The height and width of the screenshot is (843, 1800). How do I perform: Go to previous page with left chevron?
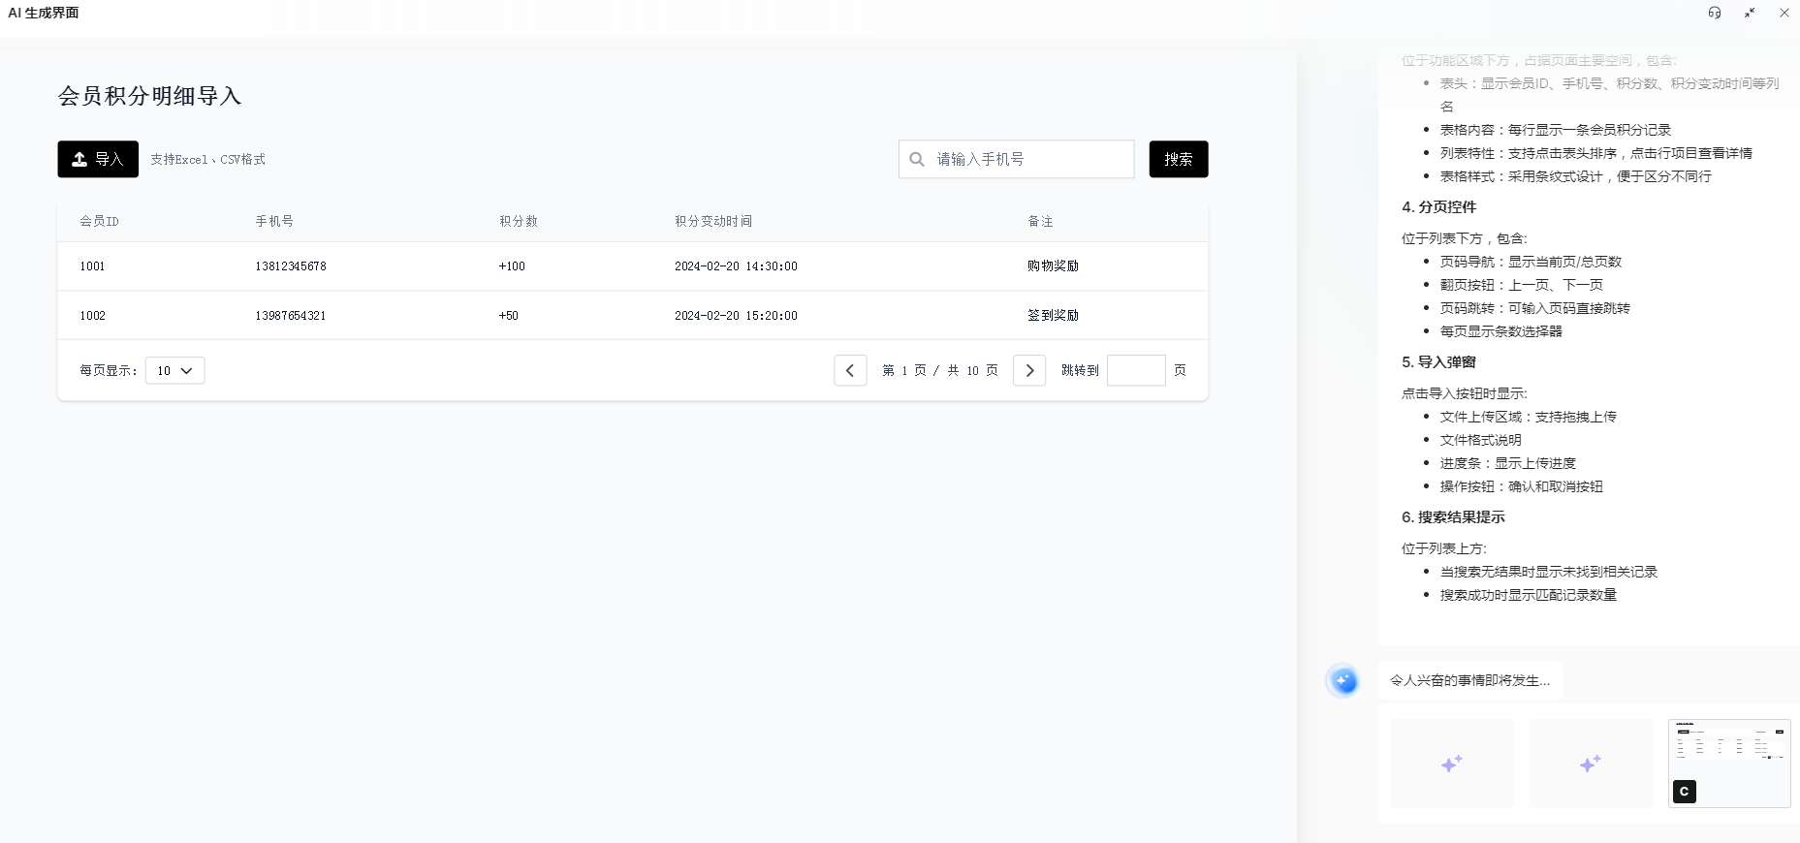point(850,370)
